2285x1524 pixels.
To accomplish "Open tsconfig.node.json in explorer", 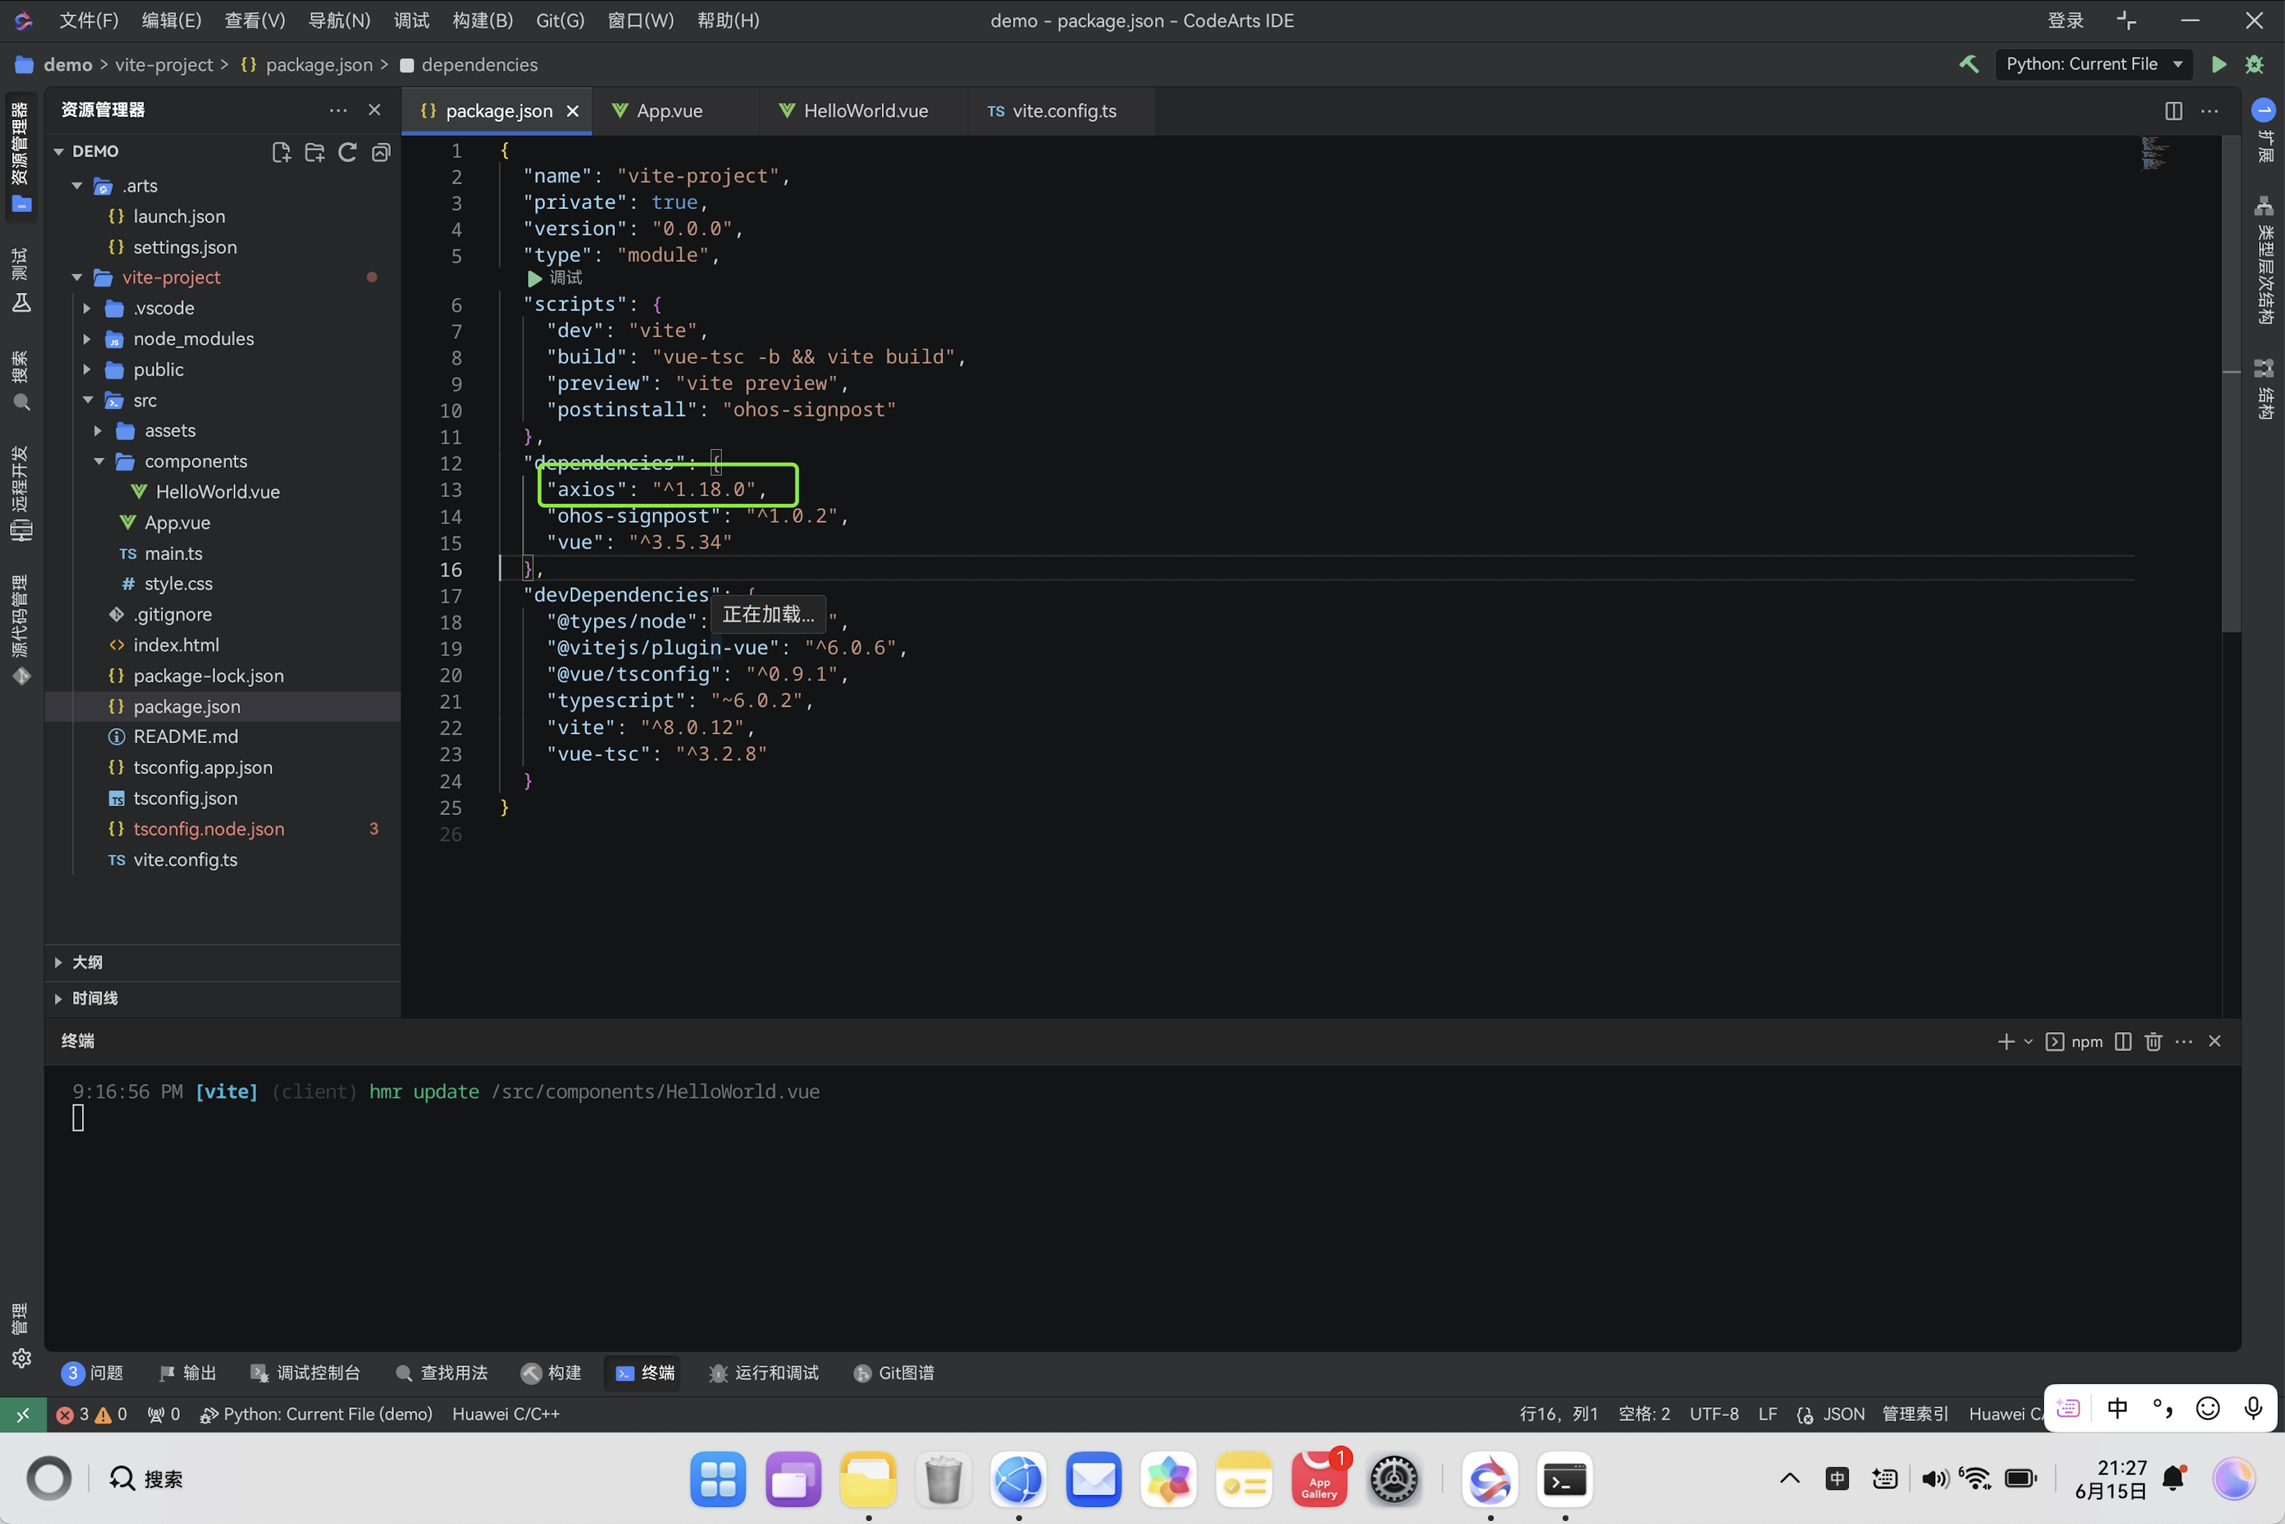I will click(x=222, y=829).
